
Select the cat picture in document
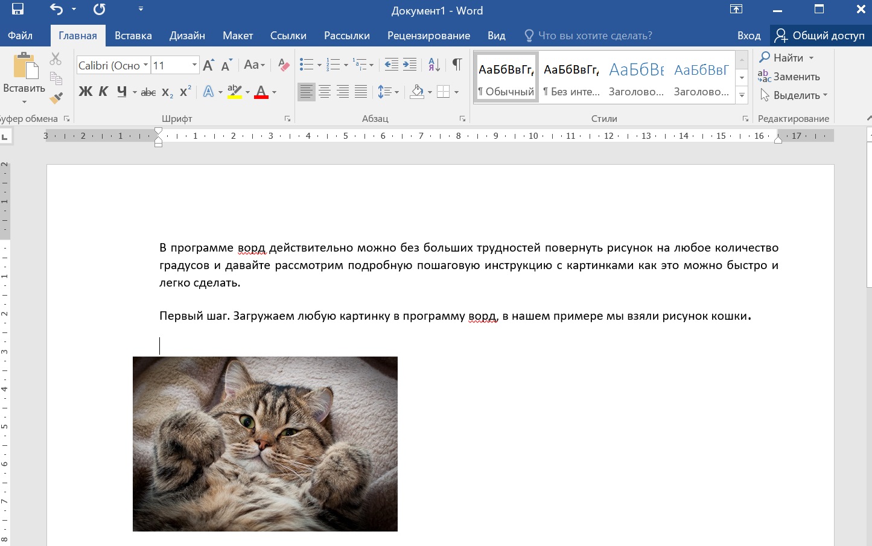[x=265, y=444]
